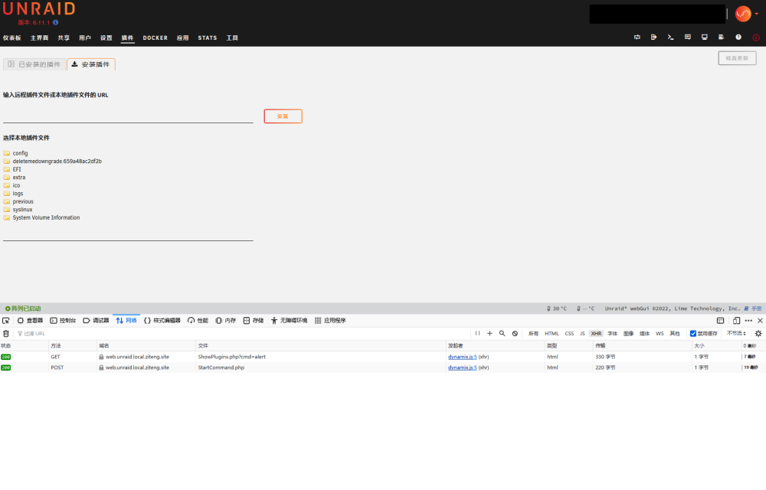Switch to devtools 存储 storage tab
The image size is (766, 490).
(254, 321)
